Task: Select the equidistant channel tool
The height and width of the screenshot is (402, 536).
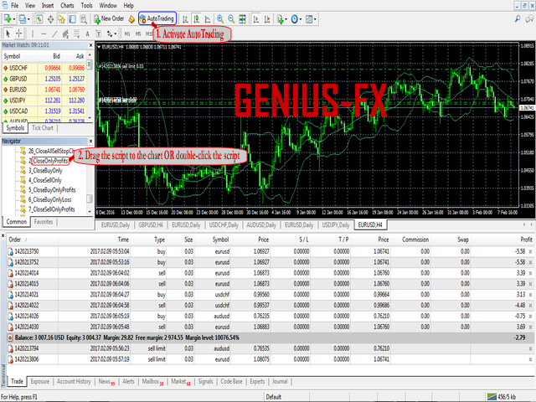Action: pyautogui.click(x=65, y=33)
